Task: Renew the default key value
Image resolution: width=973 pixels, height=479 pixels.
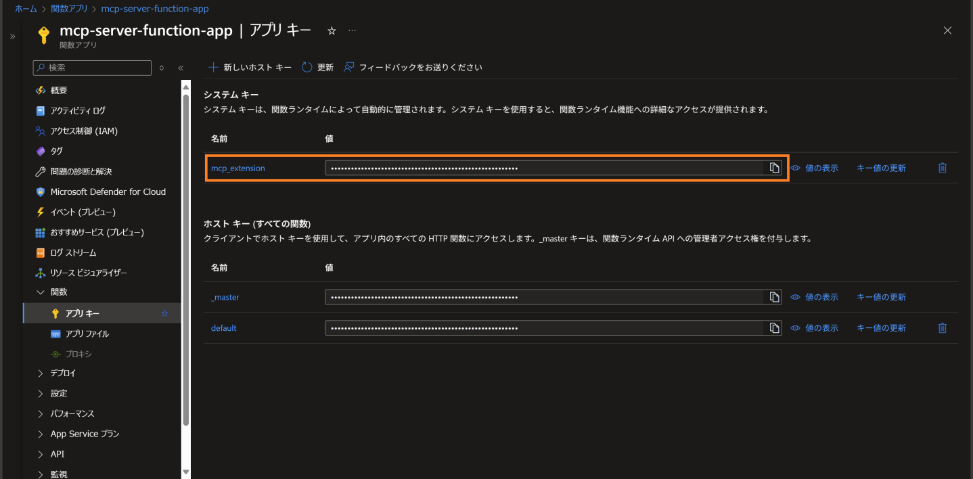Action: click(881, 328)
